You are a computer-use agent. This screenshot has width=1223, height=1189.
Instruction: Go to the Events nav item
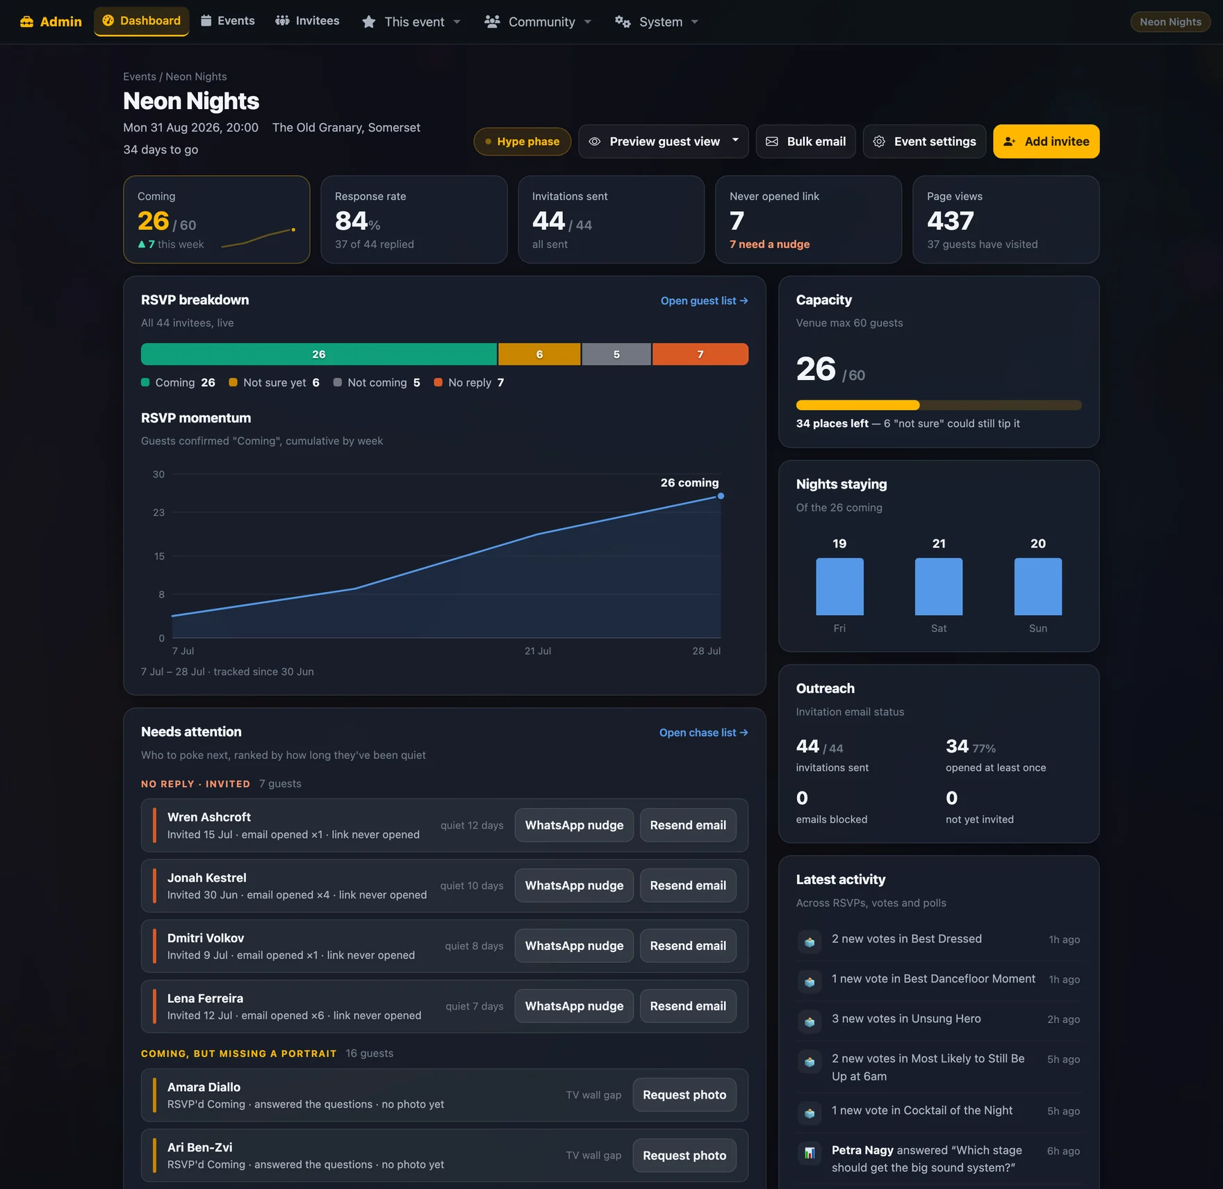228,21
